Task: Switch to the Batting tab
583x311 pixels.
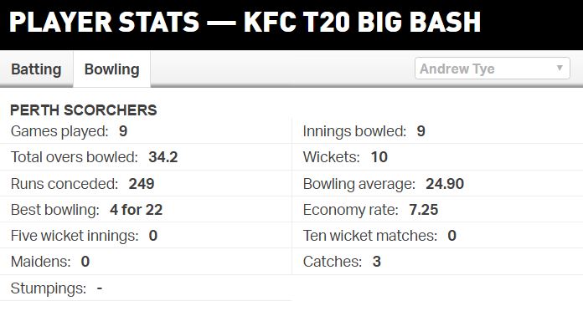Action: tap(36, 69)
